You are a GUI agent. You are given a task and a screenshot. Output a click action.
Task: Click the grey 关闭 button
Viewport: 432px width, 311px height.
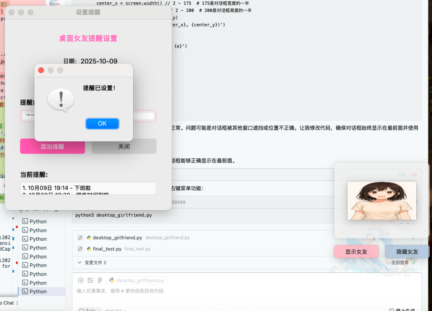pos(124,146)
